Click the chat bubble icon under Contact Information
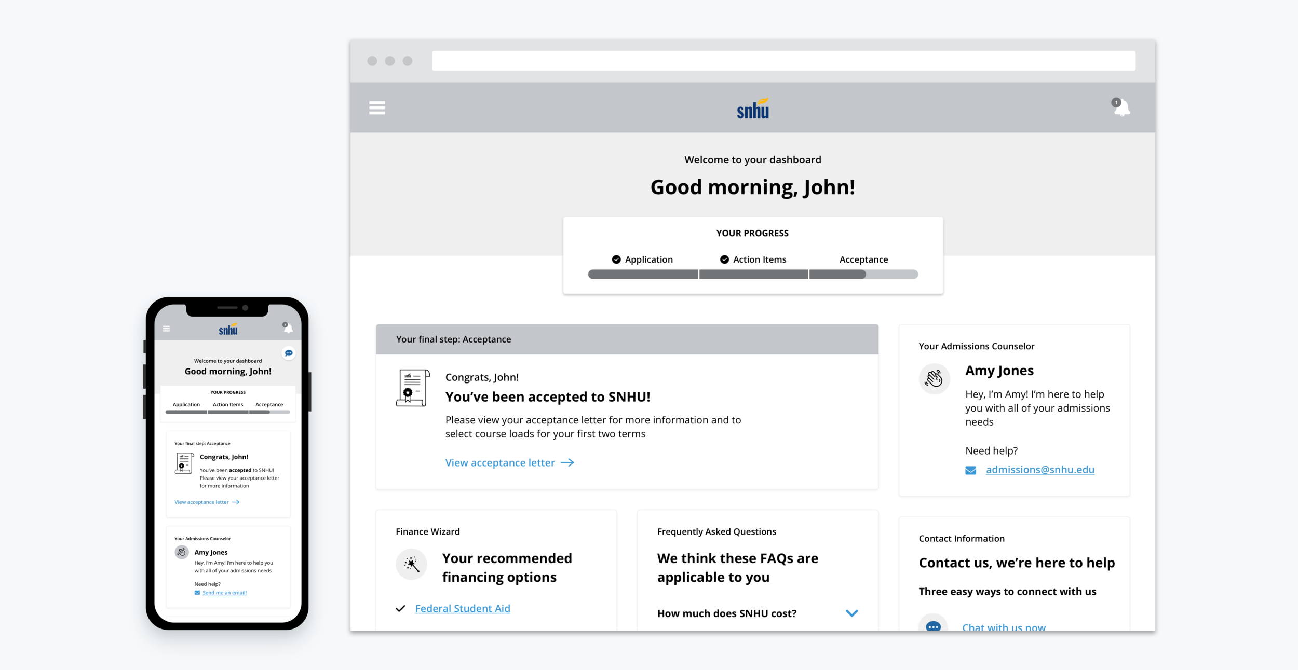This screenshot has height=670, width=1298. pos(932,626)
